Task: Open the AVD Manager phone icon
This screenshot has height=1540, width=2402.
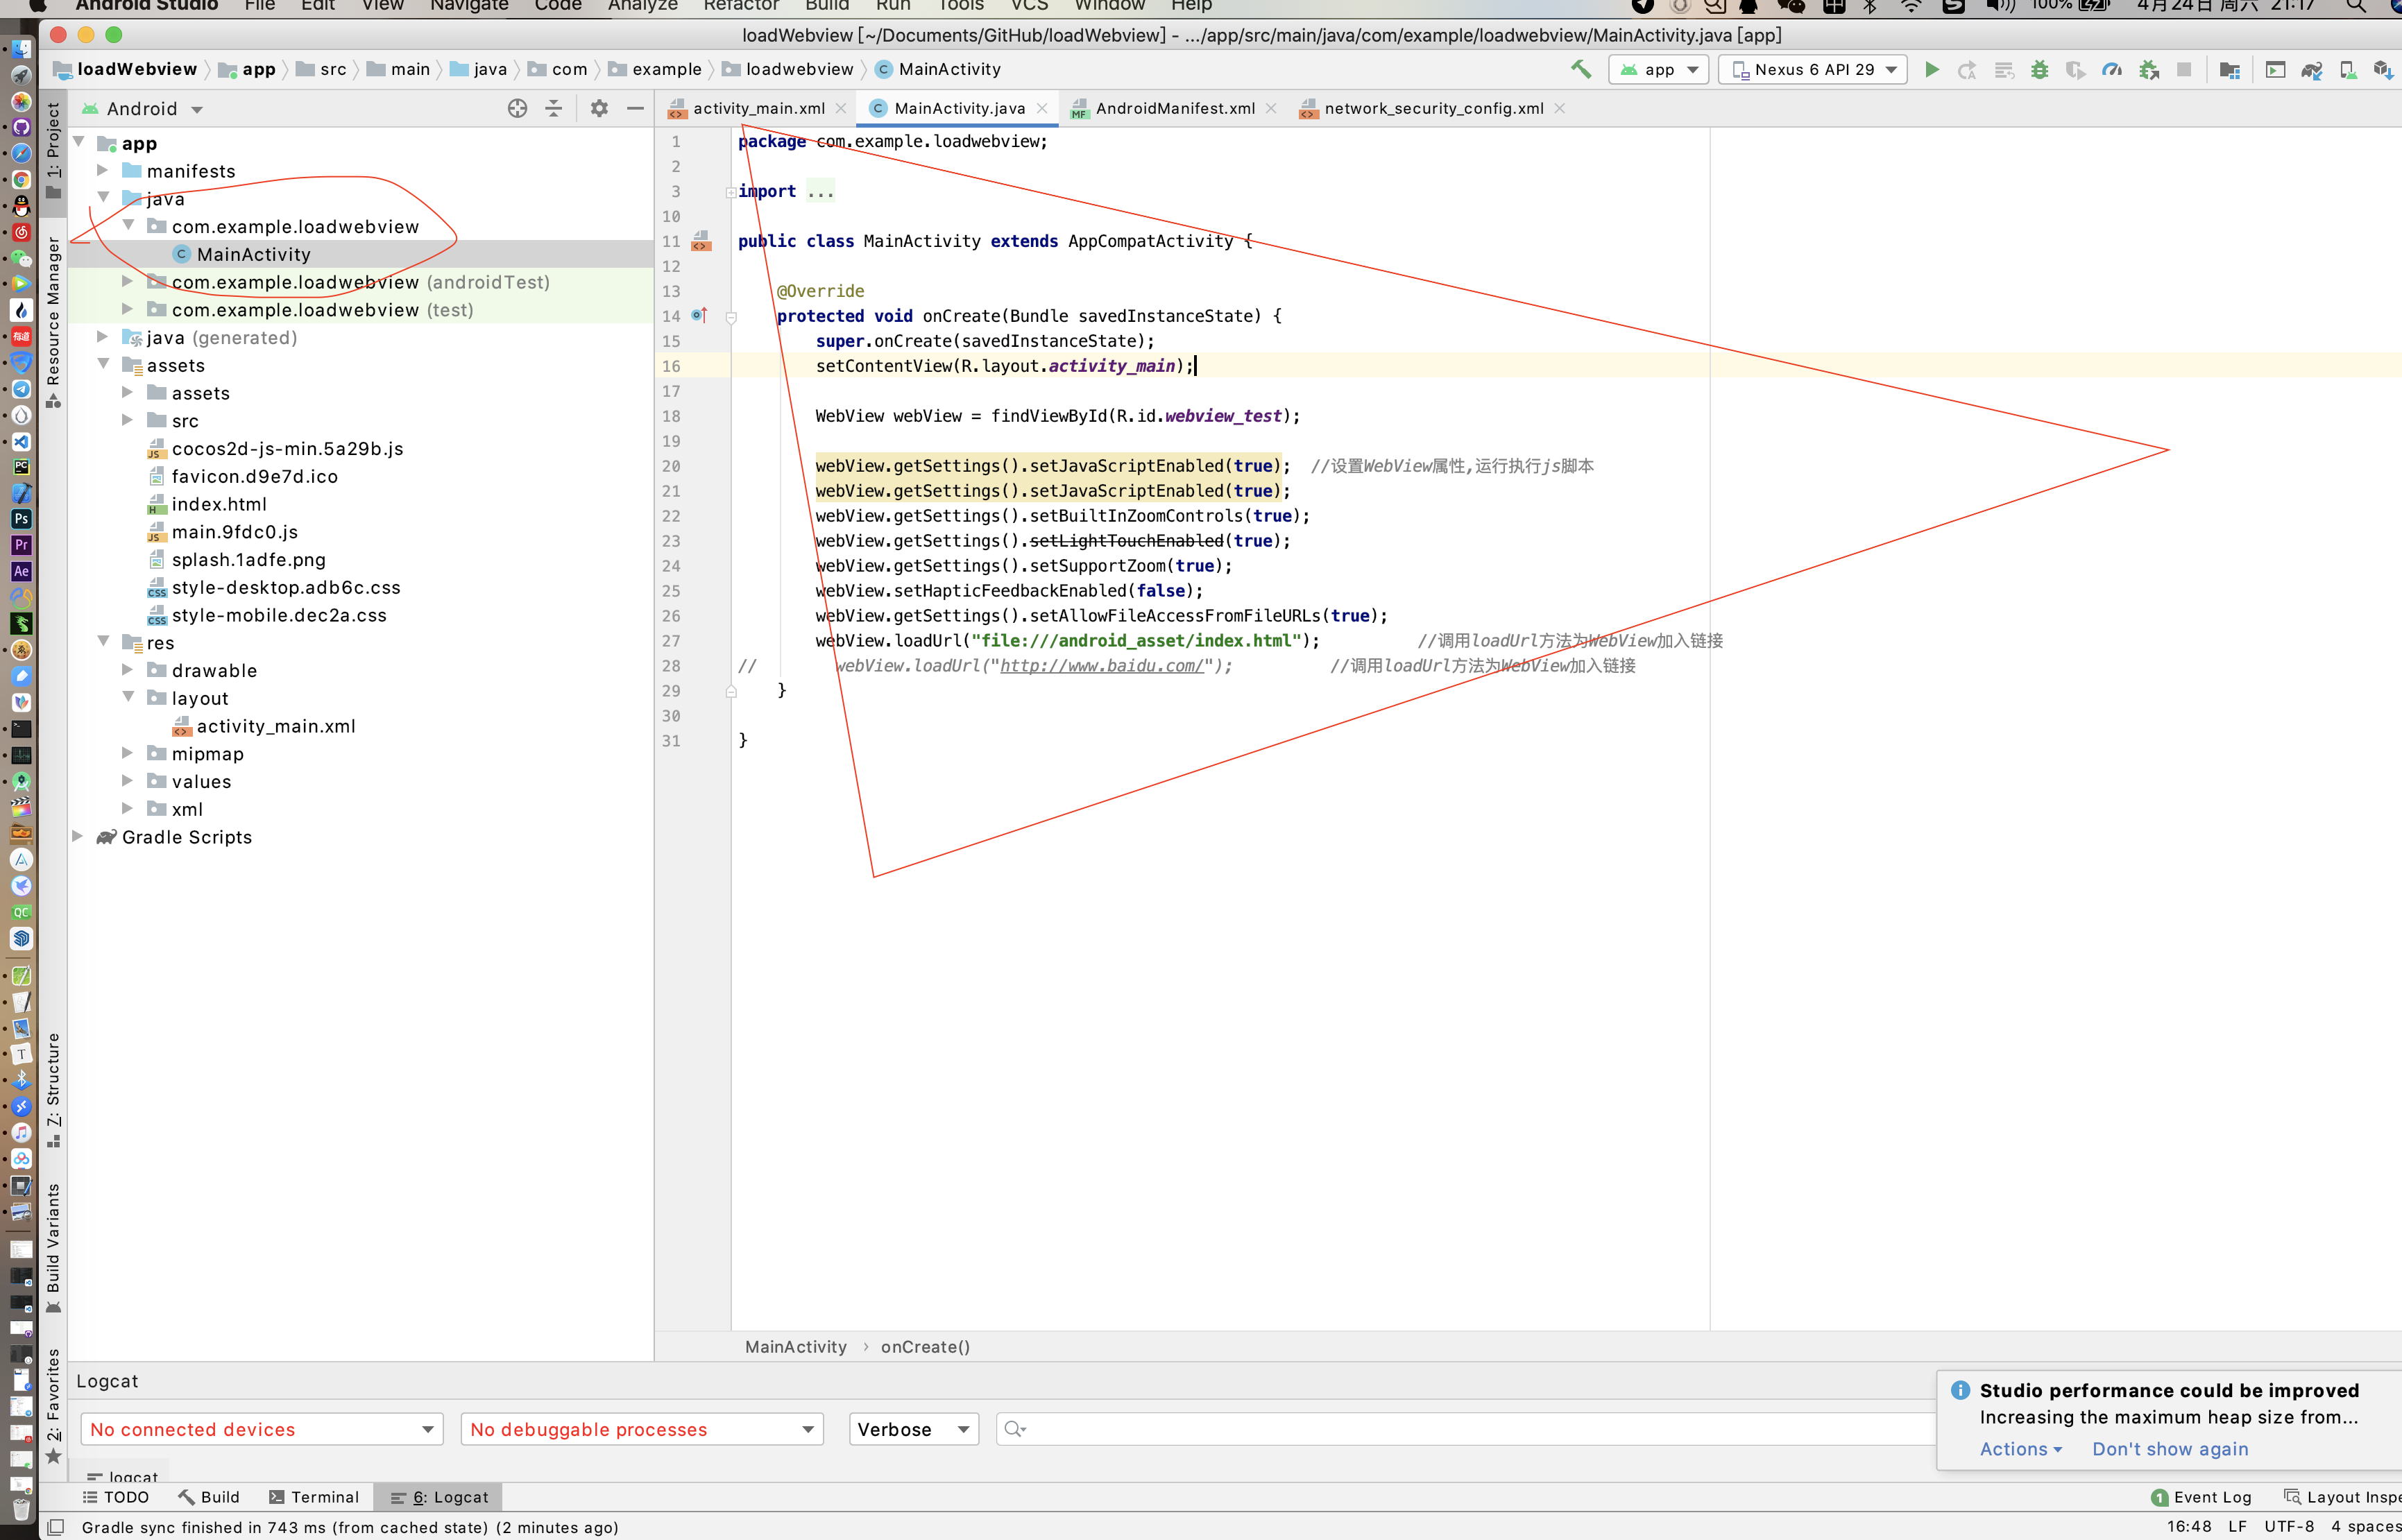Action: [x=2348, y=69]
